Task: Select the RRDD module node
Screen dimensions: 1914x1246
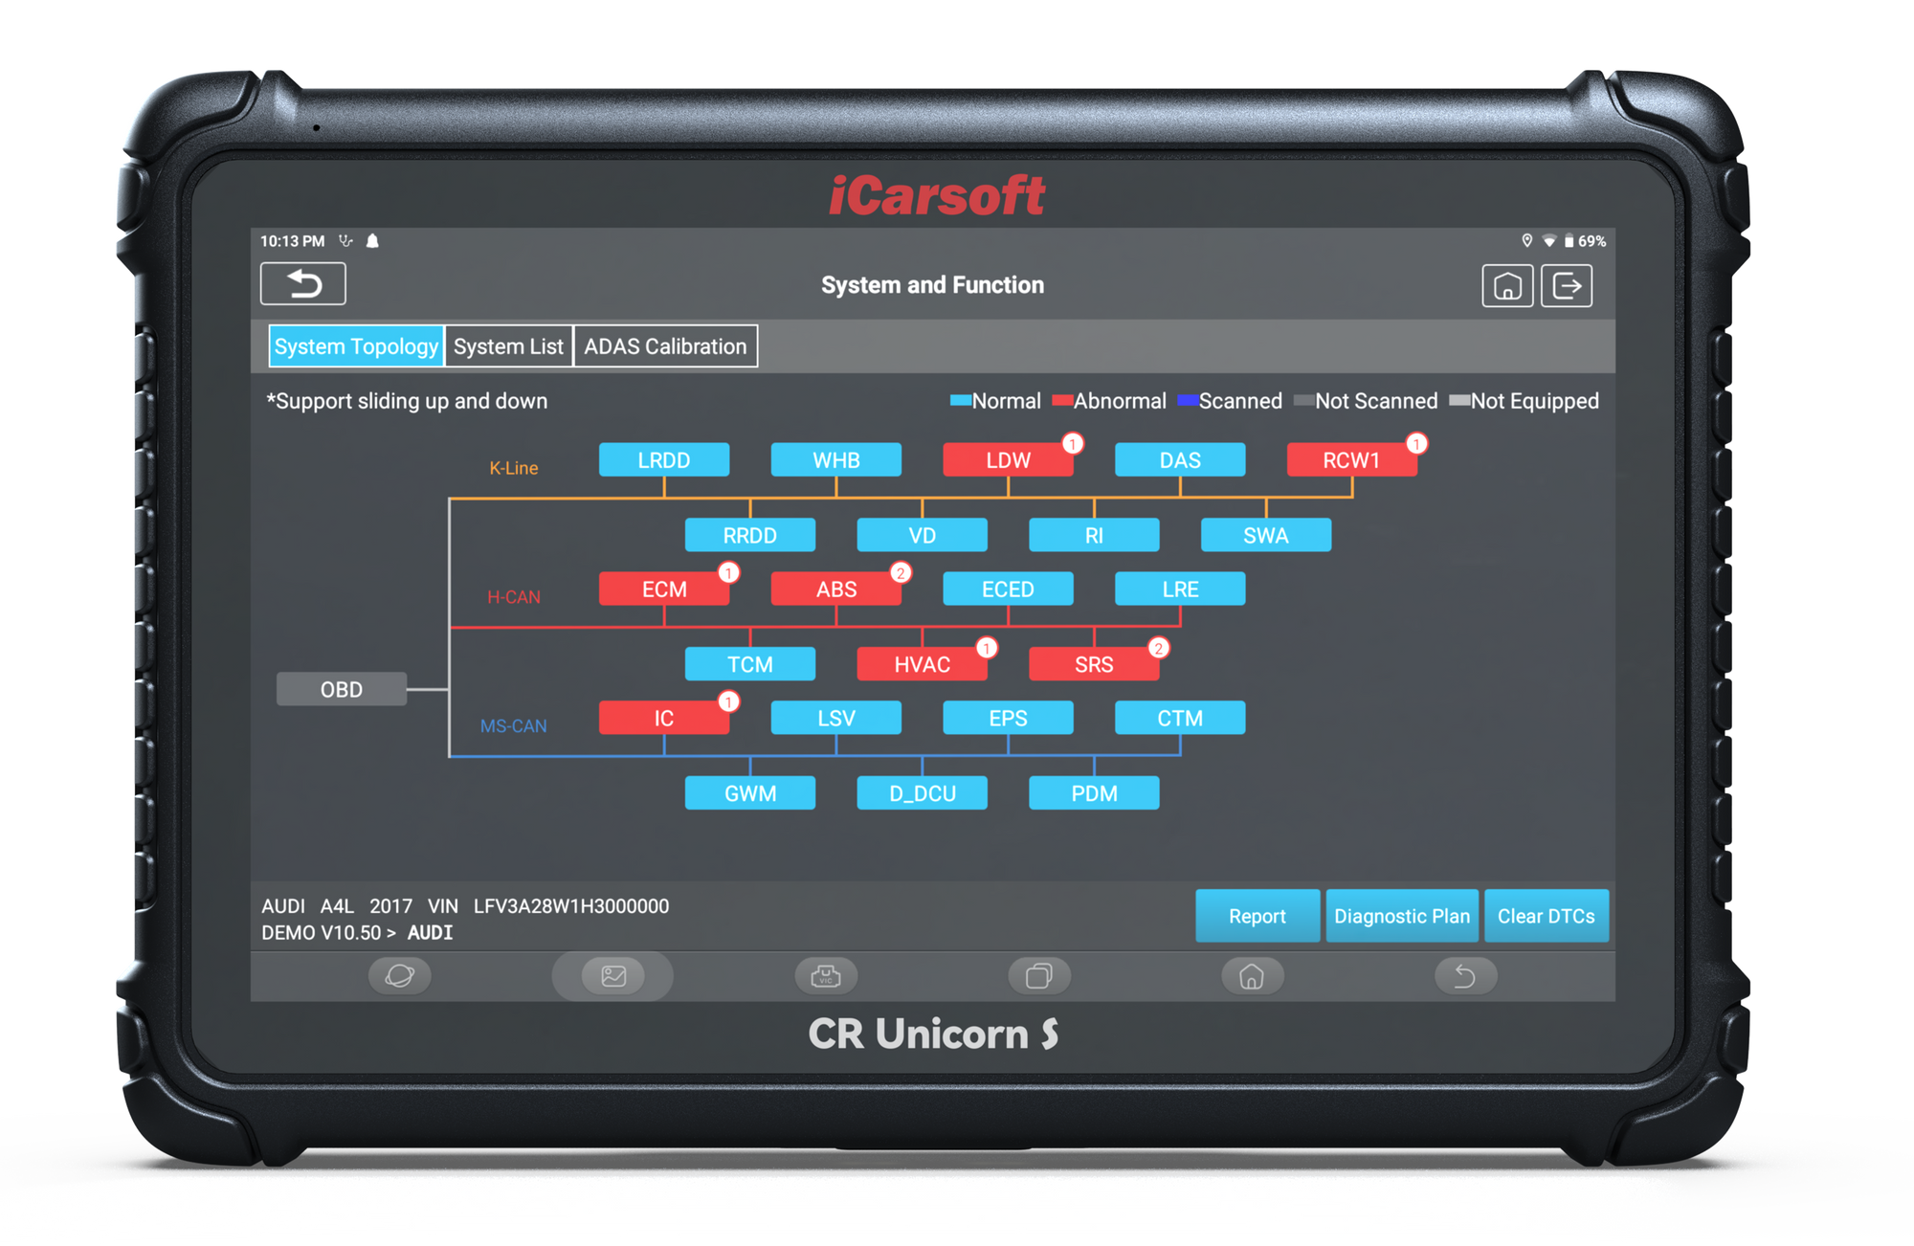Action: pyautogui.click(x=750, y=535)
